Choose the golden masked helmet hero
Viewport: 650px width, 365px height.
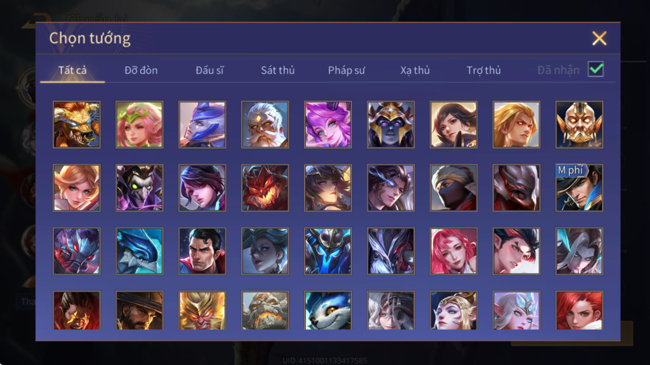pyautogui.click(x=579, y=125)
